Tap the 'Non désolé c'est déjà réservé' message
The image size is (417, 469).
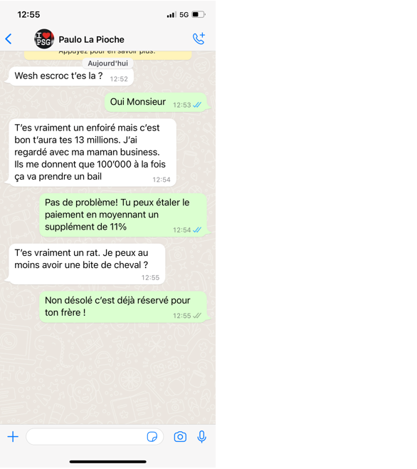click(123, 307)
